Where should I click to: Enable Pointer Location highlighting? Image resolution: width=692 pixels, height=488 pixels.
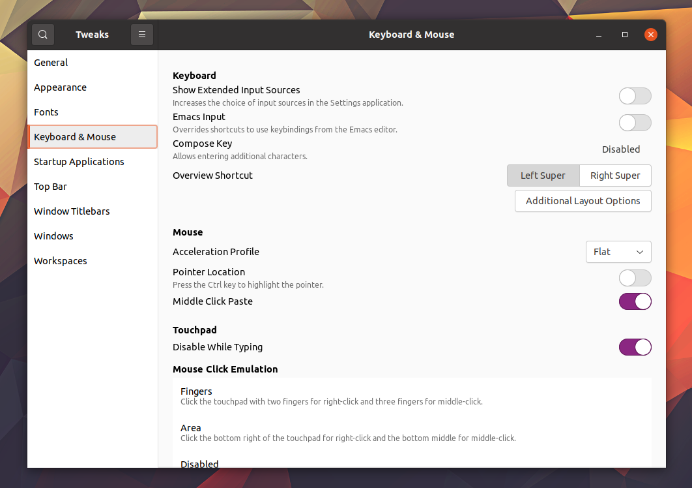(x=635, y=277)
